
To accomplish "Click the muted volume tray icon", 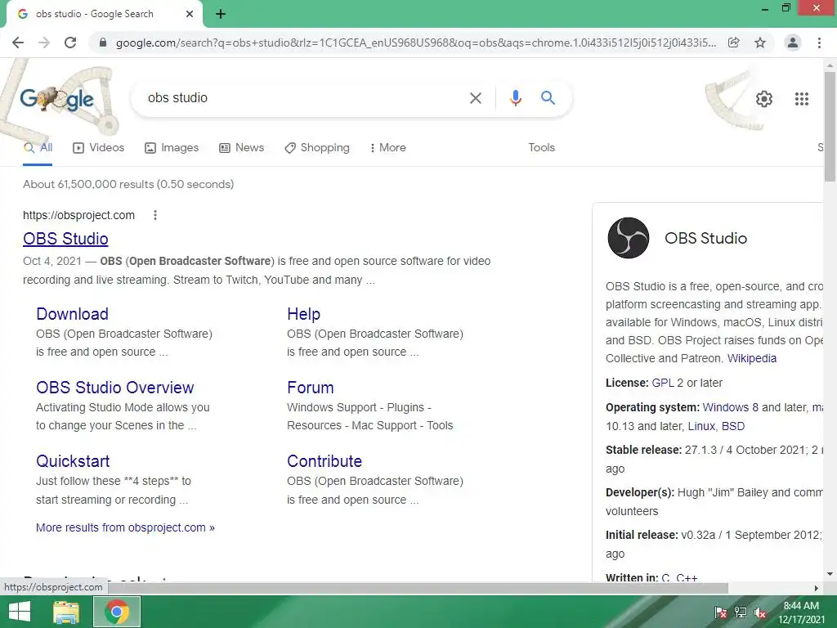I will pyautogui.click(x=760, y=612).
